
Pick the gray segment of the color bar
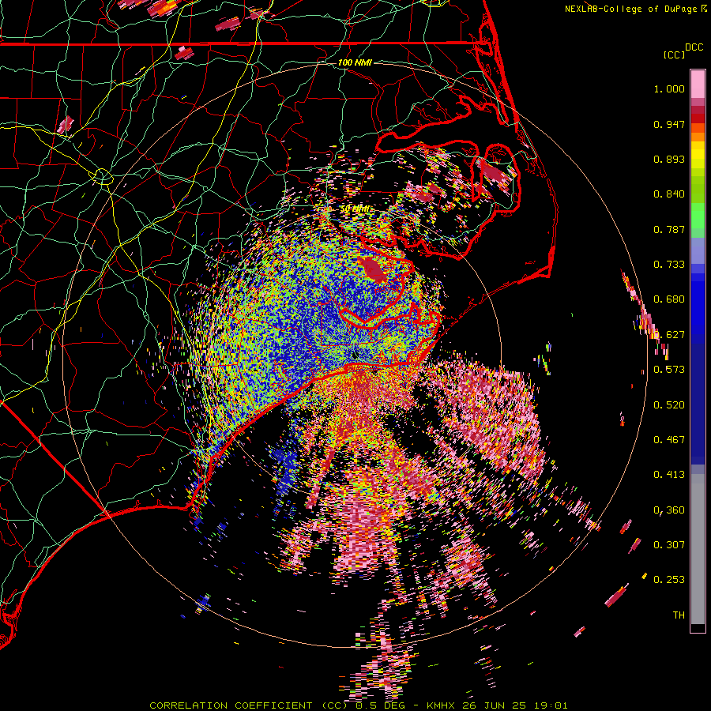click(x=698, y=548)
